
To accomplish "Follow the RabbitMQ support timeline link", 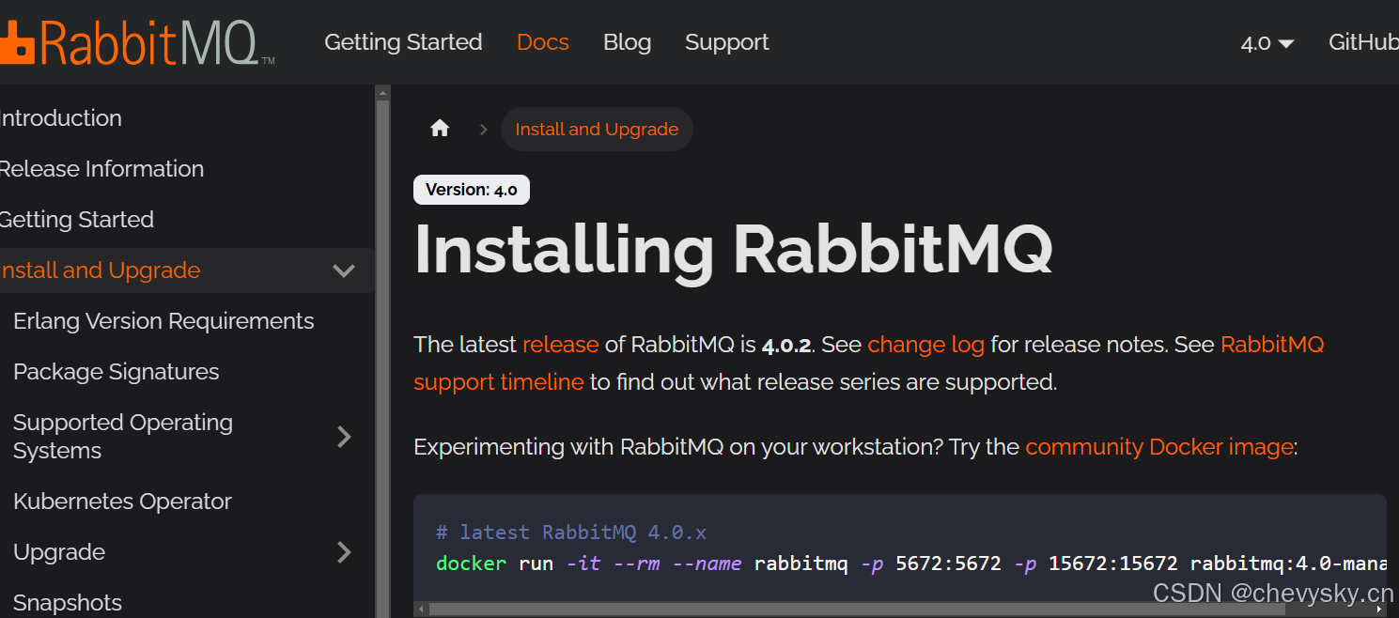I will [869, 363].
